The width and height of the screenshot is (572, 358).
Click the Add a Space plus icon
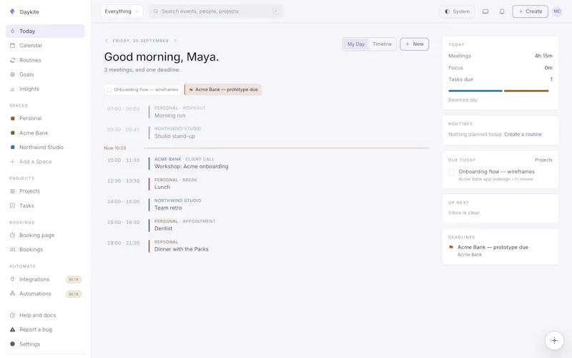12,162
